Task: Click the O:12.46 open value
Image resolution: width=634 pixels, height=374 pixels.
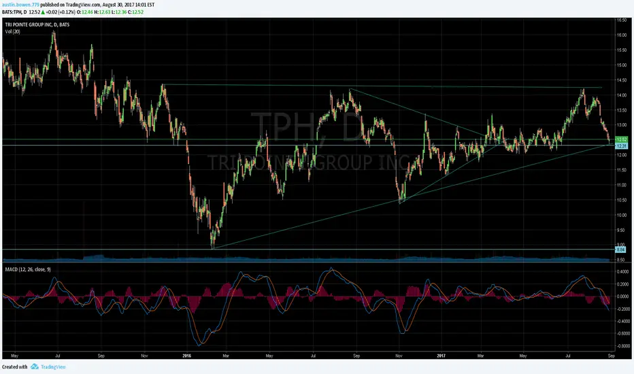Action: point(86,12)
